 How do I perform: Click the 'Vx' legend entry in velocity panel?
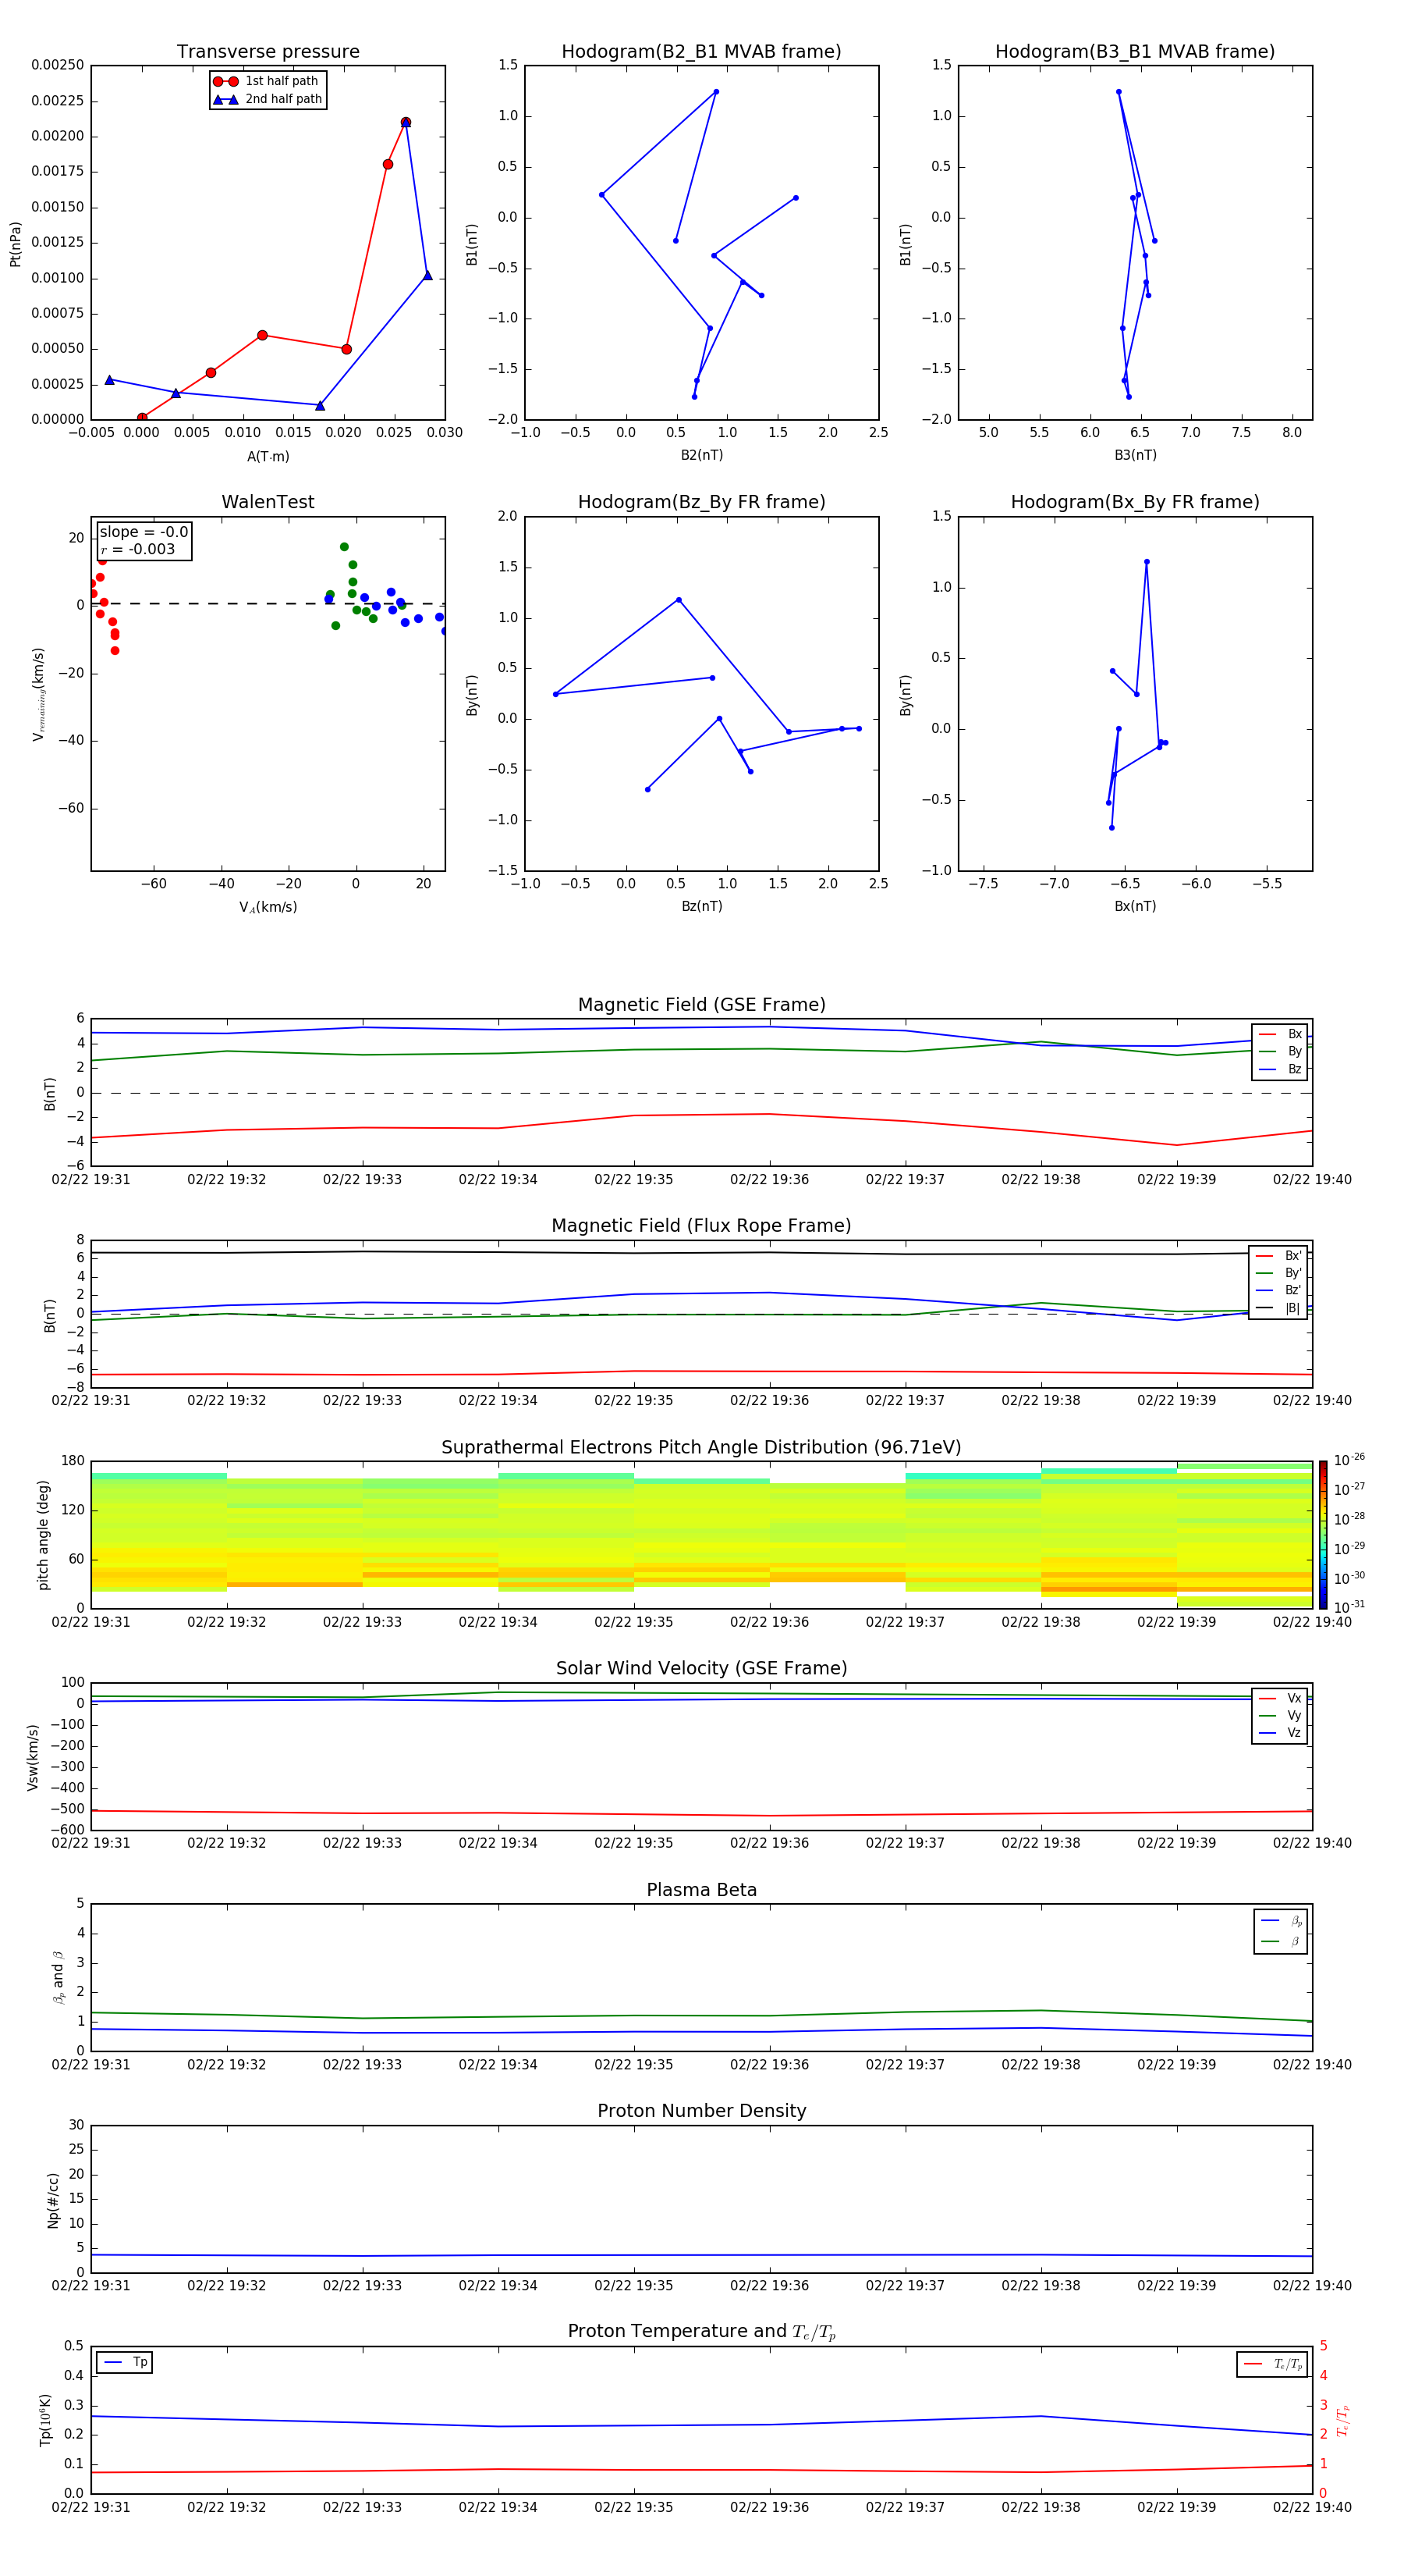coord(1280,1698)
